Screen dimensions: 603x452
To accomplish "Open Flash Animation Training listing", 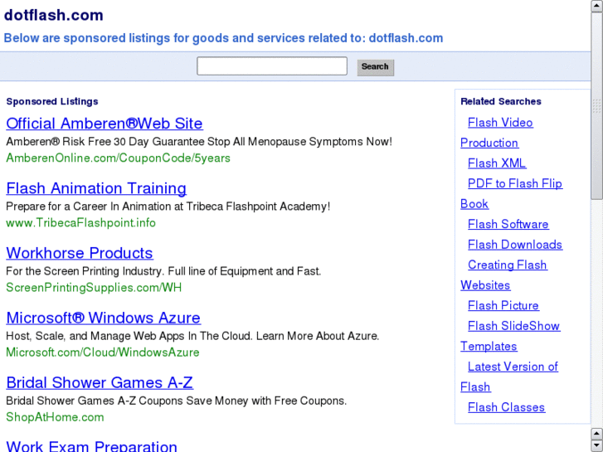I will [96, 188].
